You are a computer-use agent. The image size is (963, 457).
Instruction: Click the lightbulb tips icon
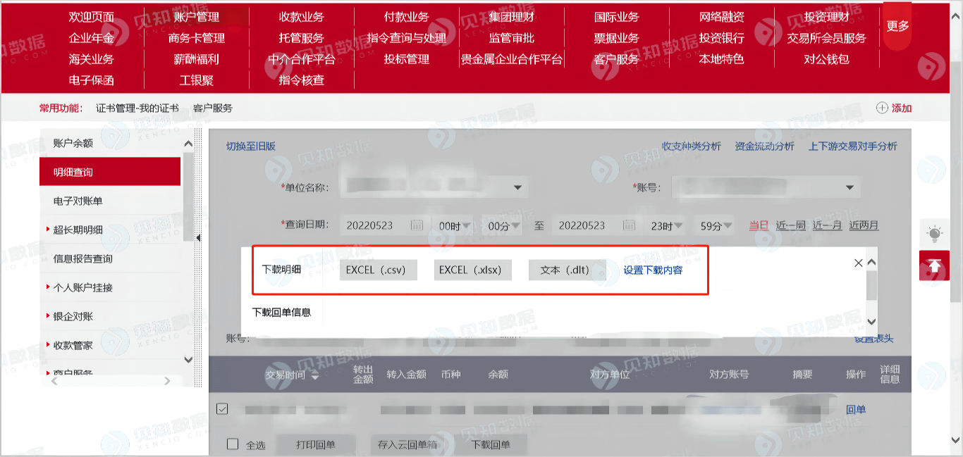point(934,234)
